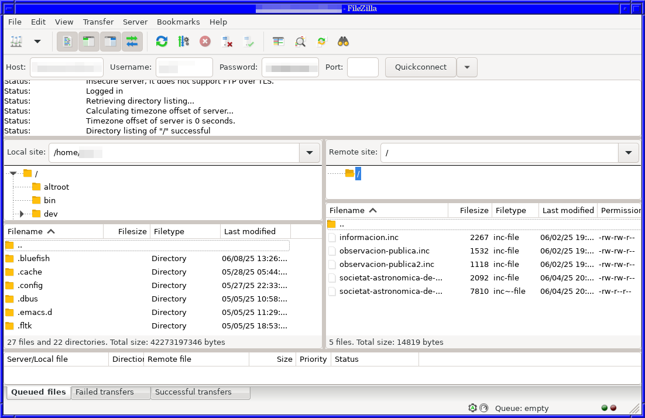Select informacion.inc remote file
The image size is (645, 418).
(x=483, y=237)
